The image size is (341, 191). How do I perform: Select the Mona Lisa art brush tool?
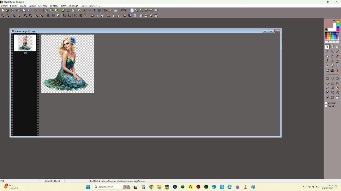coord(332,70)
